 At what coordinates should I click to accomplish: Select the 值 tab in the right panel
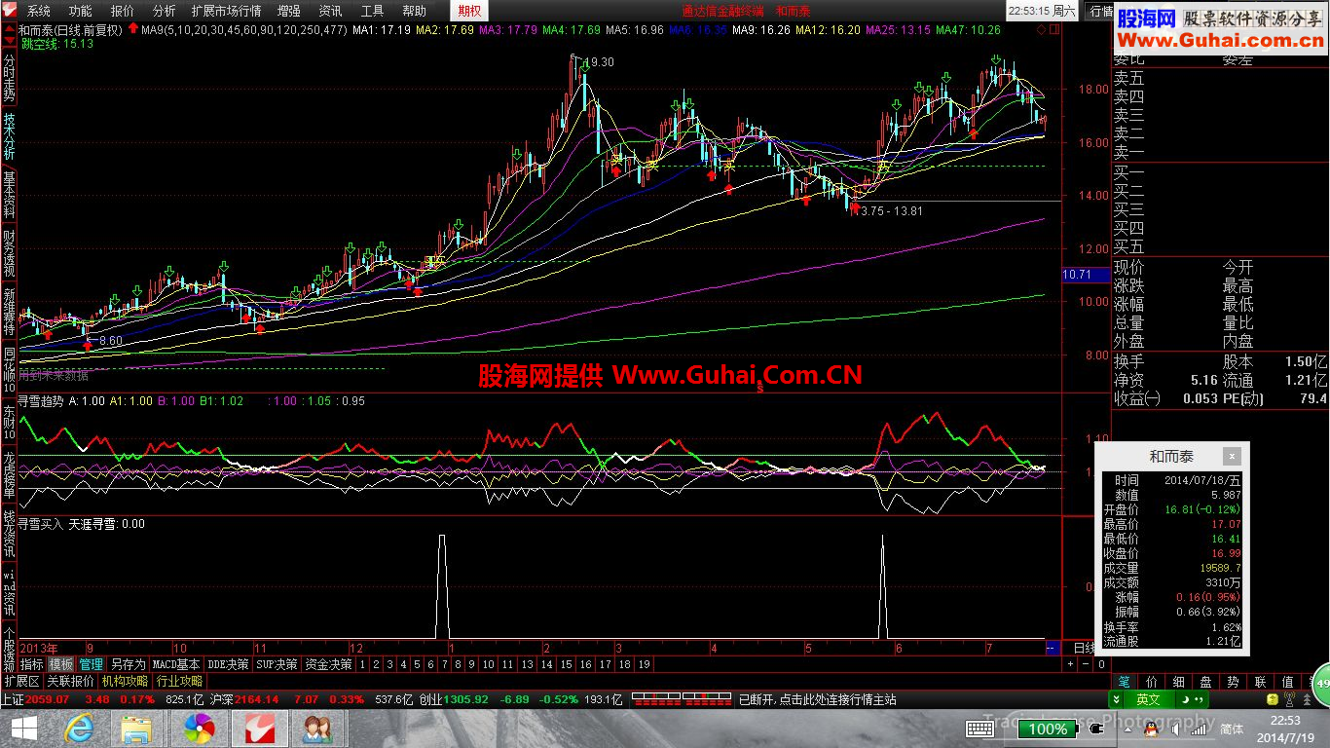click(1287, 682)
